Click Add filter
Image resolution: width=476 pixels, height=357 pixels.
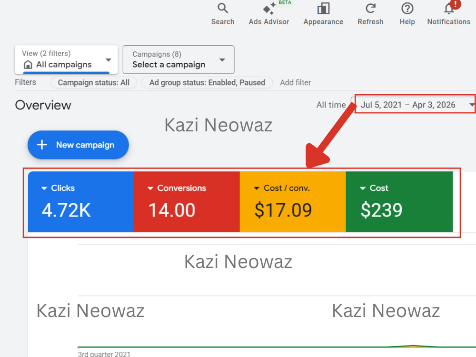(x=296, y=82)
